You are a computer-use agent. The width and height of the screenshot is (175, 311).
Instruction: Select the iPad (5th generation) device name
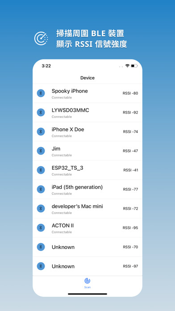(x=77, y=187)
